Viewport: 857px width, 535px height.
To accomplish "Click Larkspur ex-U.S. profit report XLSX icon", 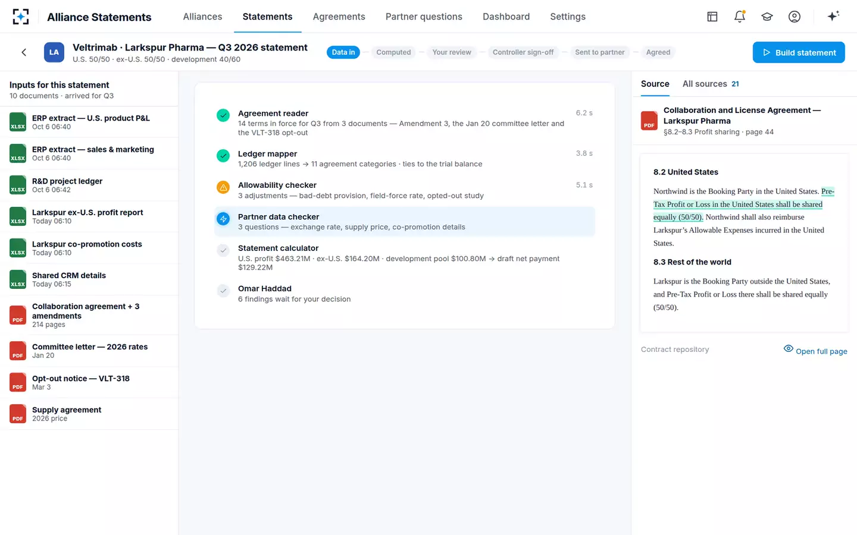I will coord(18,216).
